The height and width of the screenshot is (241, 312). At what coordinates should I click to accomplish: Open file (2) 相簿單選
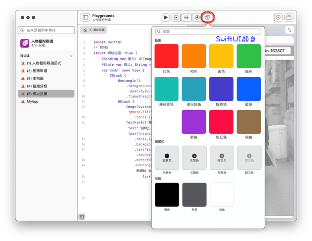[x=46, y=71]
